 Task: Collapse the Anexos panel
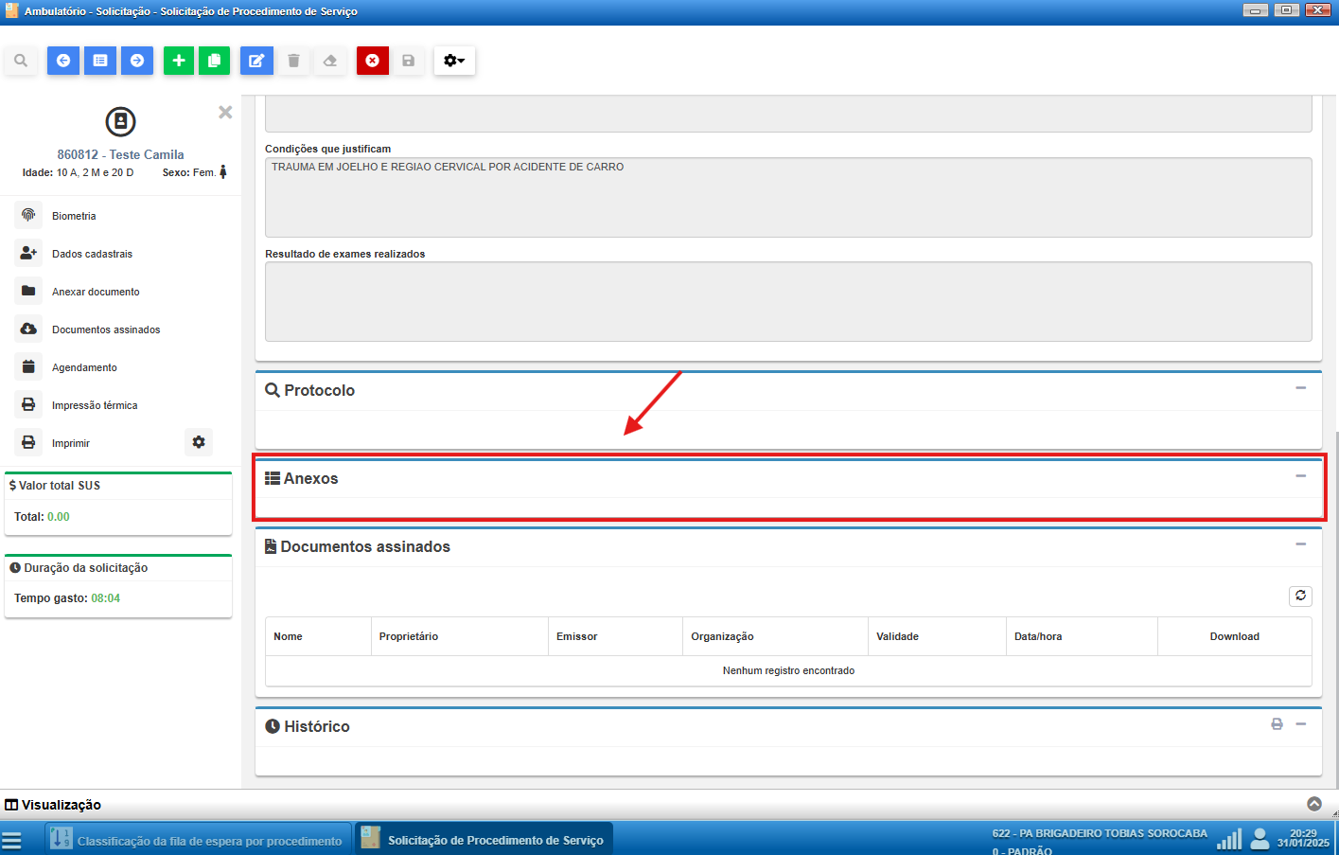(x=1301, y=476)
